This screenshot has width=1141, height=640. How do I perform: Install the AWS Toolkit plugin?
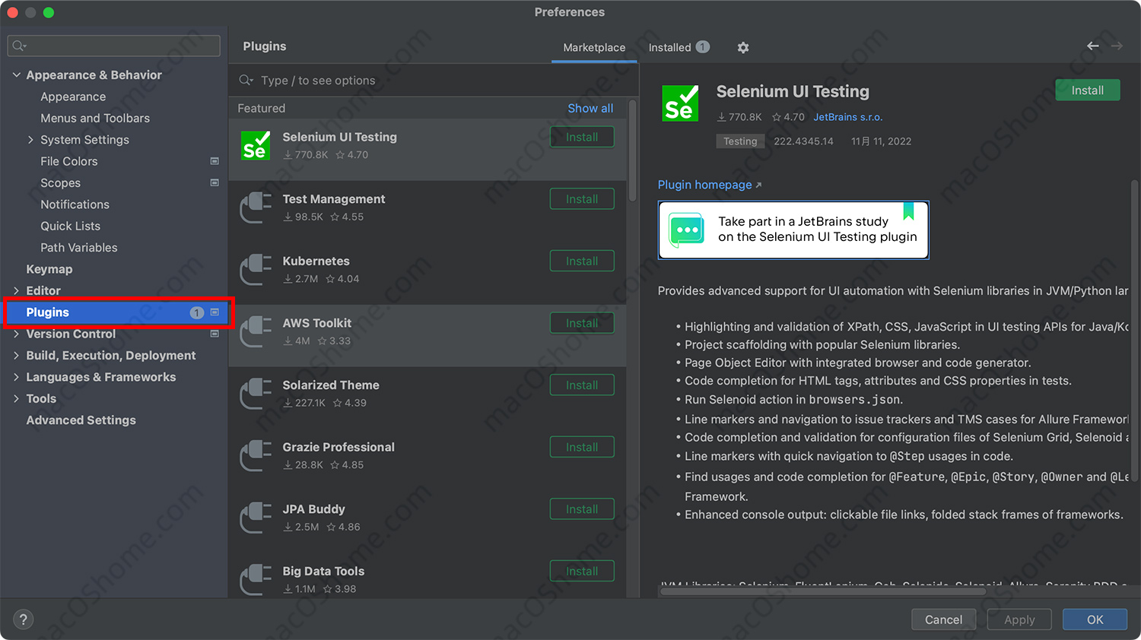[582, 323]
